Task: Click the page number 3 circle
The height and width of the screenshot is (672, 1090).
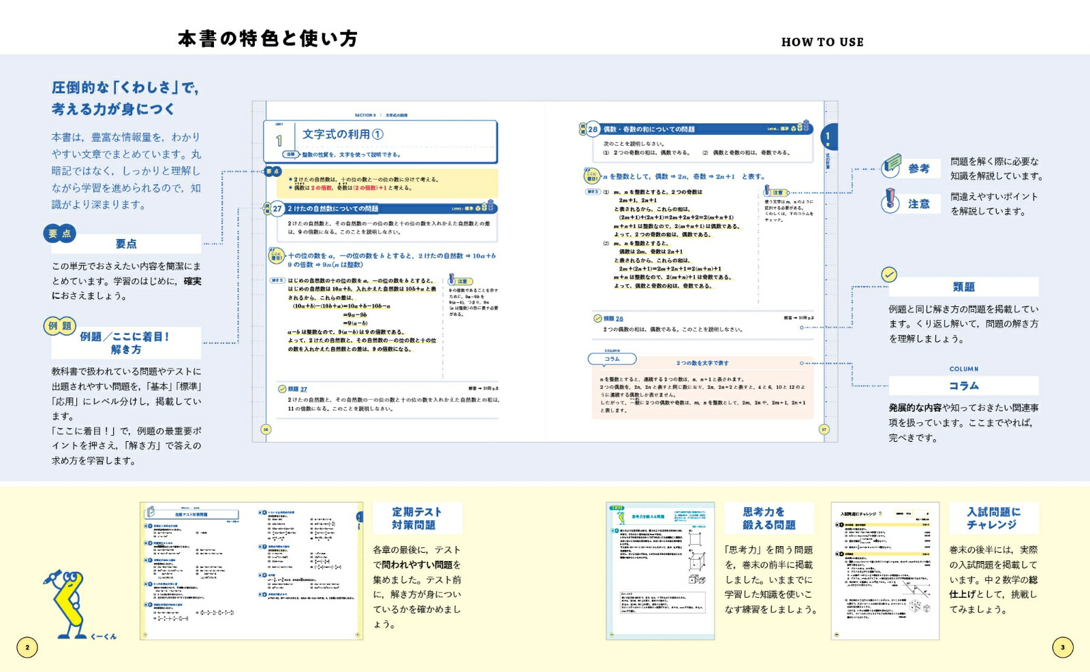Action: (1062, 647)
